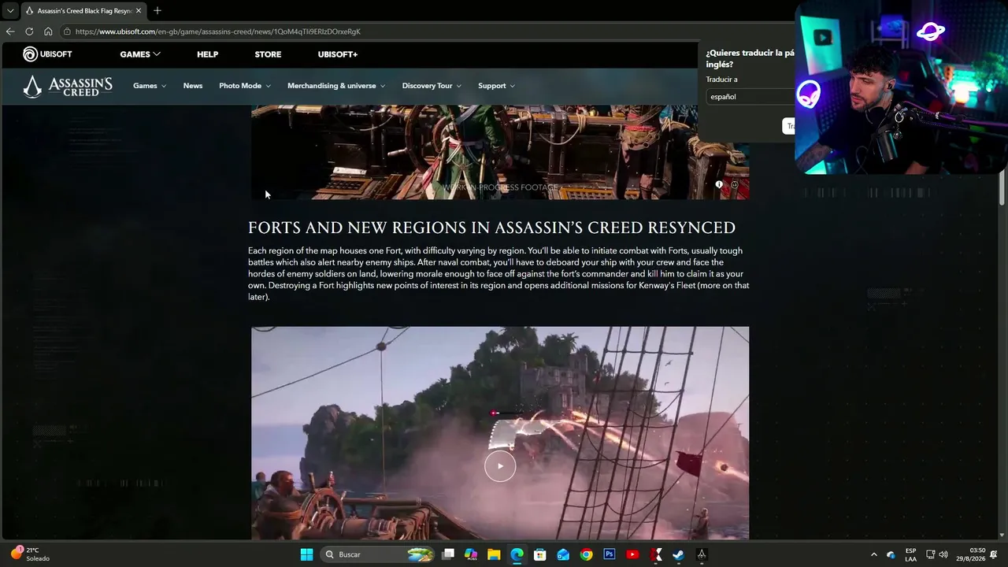Show hidden system tray icons

(x=874, y=554)
